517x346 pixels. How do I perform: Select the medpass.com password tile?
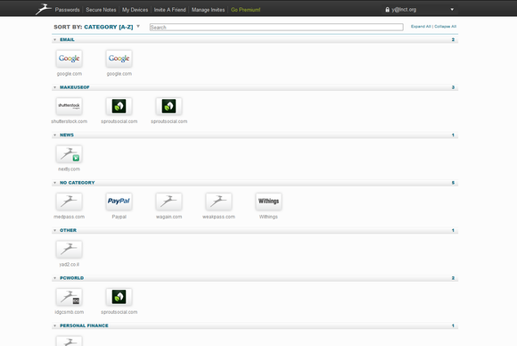tap(69, 202)
